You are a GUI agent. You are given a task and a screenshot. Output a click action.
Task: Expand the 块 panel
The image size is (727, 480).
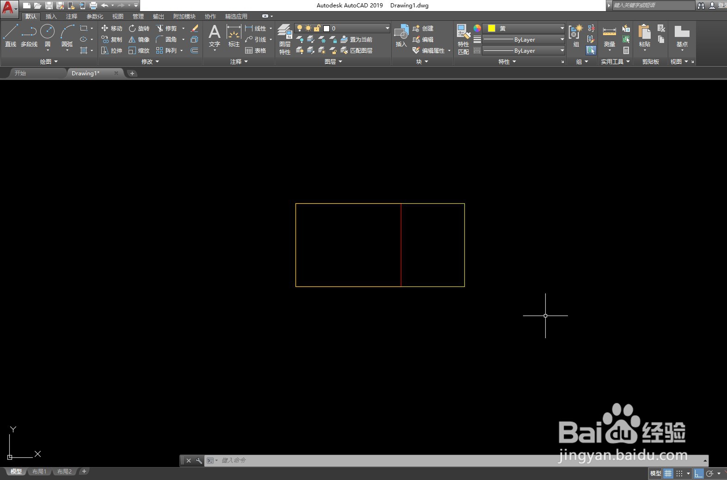point(422,61)
